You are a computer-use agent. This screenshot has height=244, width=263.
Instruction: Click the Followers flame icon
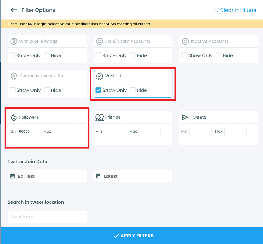pyautogui.click(x=14, y=117)
